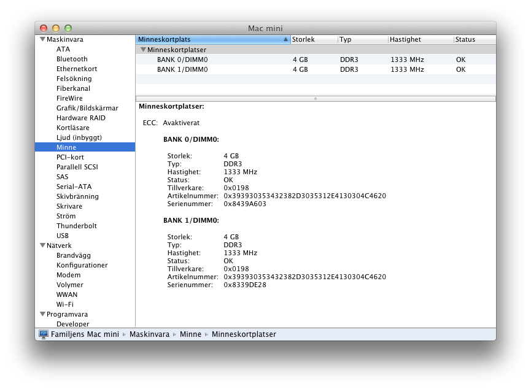The image size is (531, 389).
Task: Select Ljud (inbyggt) in sidebar
Action: (x=79, y=137)
